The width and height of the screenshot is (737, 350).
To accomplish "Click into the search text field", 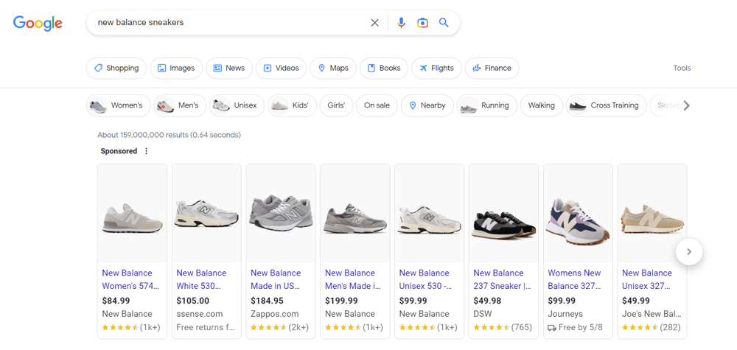I will 228,23.
